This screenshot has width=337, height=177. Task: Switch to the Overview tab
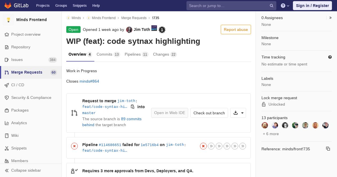tap(80, 54)
